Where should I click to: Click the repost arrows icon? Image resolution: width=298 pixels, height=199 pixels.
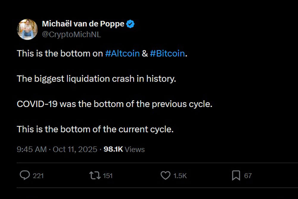[x=95, y=175]
